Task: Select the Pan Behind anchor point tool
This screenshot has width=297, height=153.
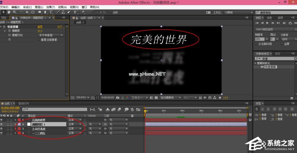Action: tap(33, 12)
